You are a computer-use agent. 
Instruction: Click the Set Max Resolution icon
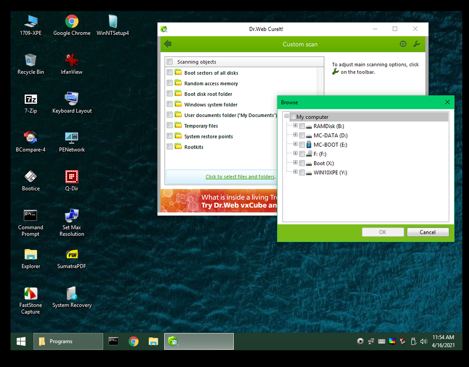tap(72, 223)
